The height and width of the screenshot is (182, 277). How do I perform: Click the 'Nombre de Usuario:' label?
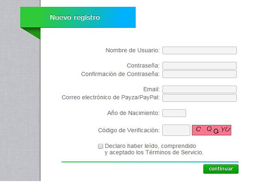click(x=132, y=50)
